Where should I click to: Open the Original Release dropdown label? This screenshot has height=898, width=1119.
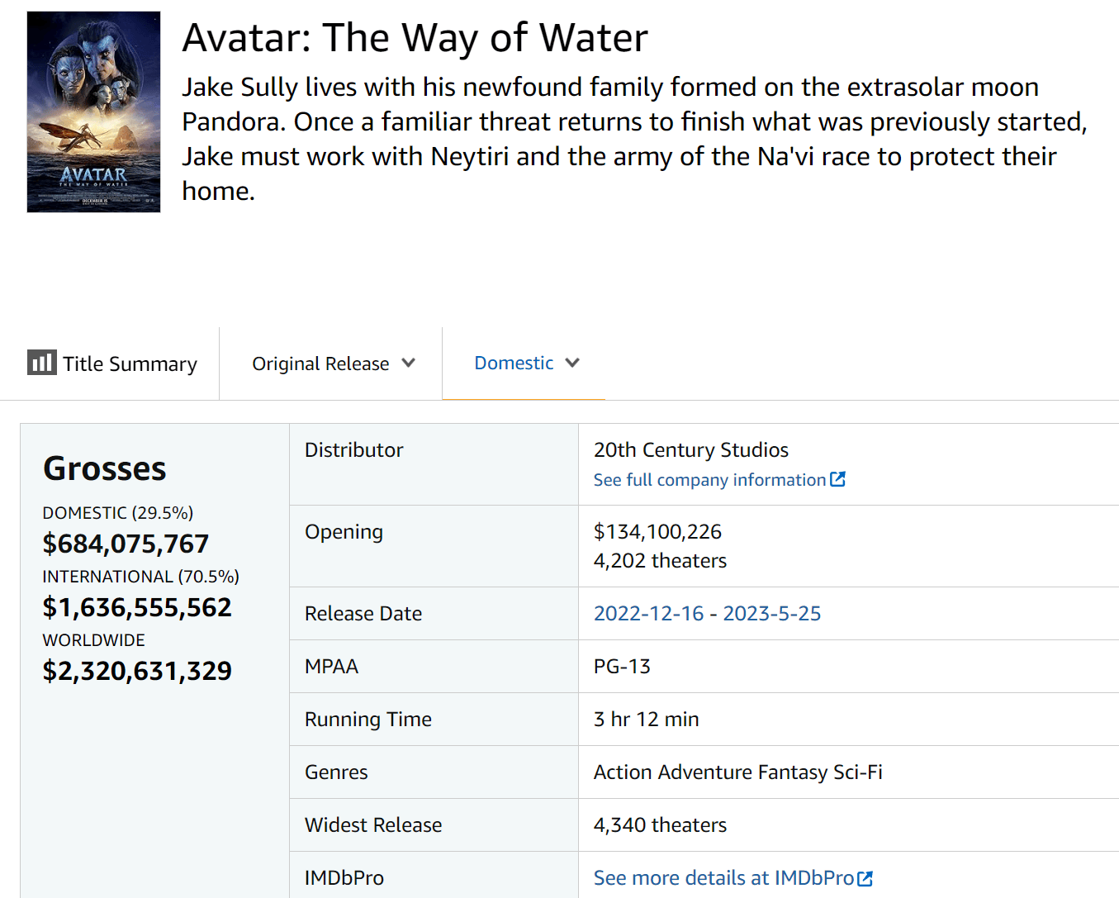[320, 363]
